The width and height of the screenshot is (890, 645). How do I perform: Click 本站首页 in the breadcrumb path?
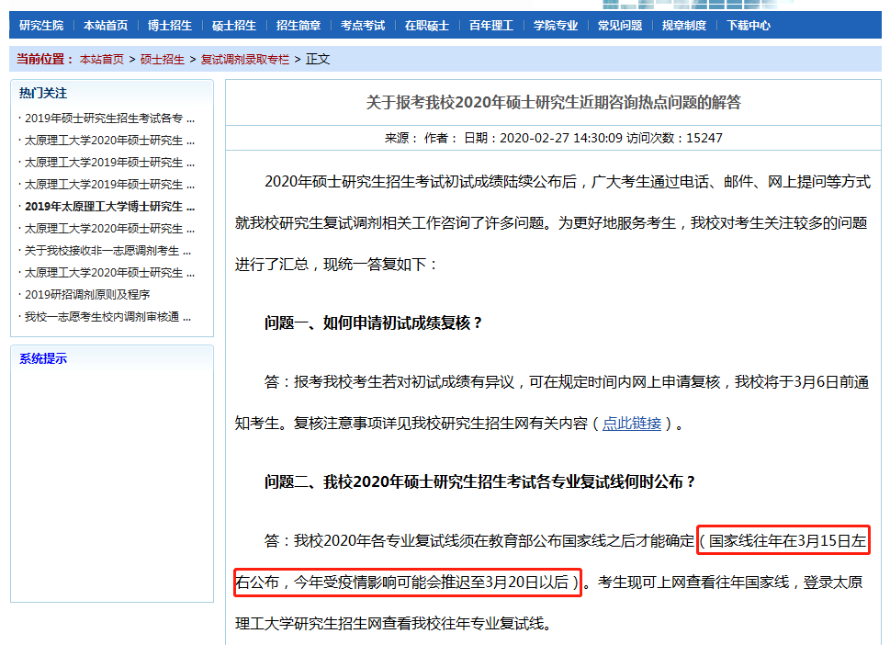tap(101, 60)
